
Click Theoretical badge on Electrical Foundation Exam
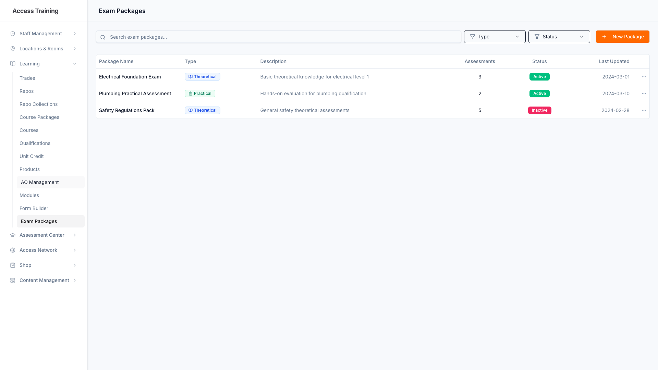click(x=203, y=77)
